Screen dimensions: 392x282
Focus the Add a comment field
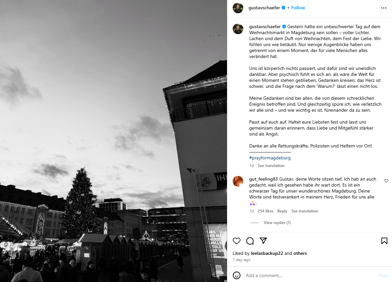tap(310, 275)
